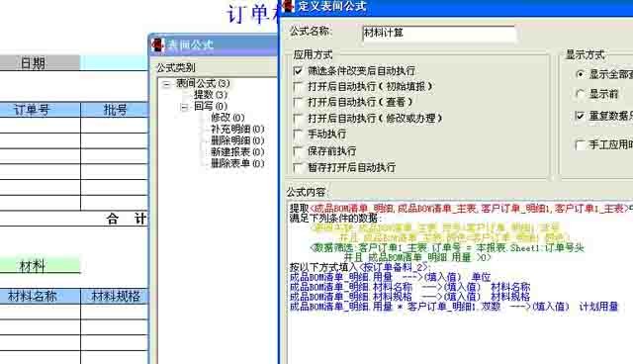Image resolution: width=633 pixels, height=364 pixels.
Task: Click into the 公式名称 text field
Action: [x=439, y=33]
